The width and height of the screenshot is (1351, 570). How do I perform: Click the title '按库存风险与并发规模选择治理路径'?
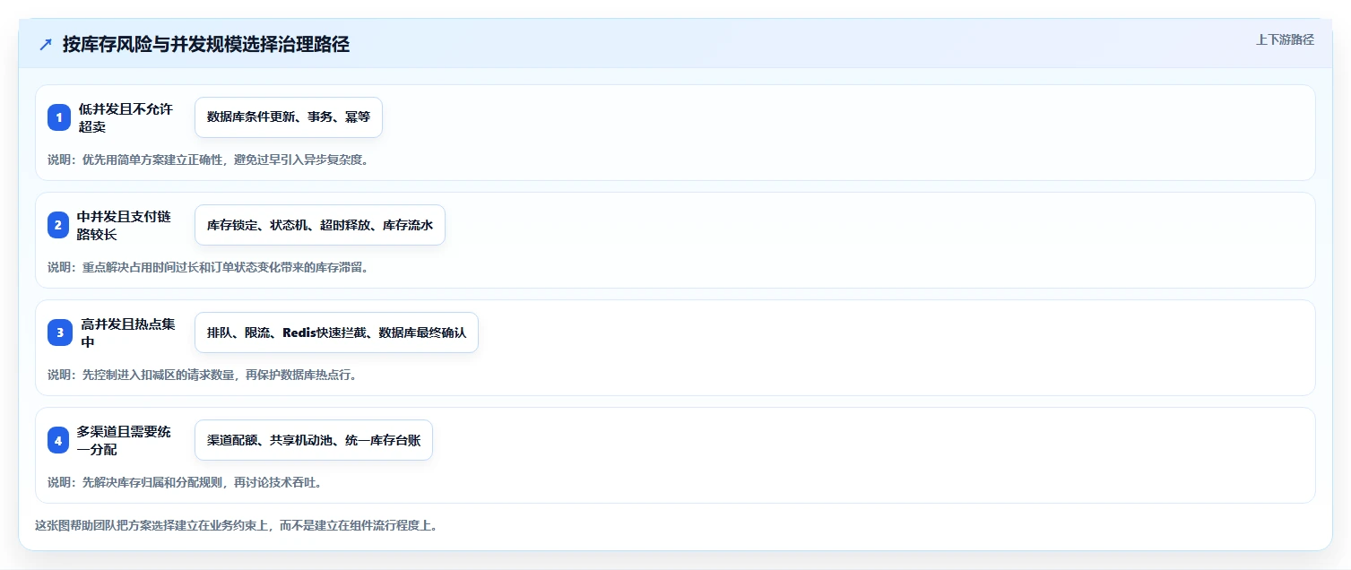point(205,45)
